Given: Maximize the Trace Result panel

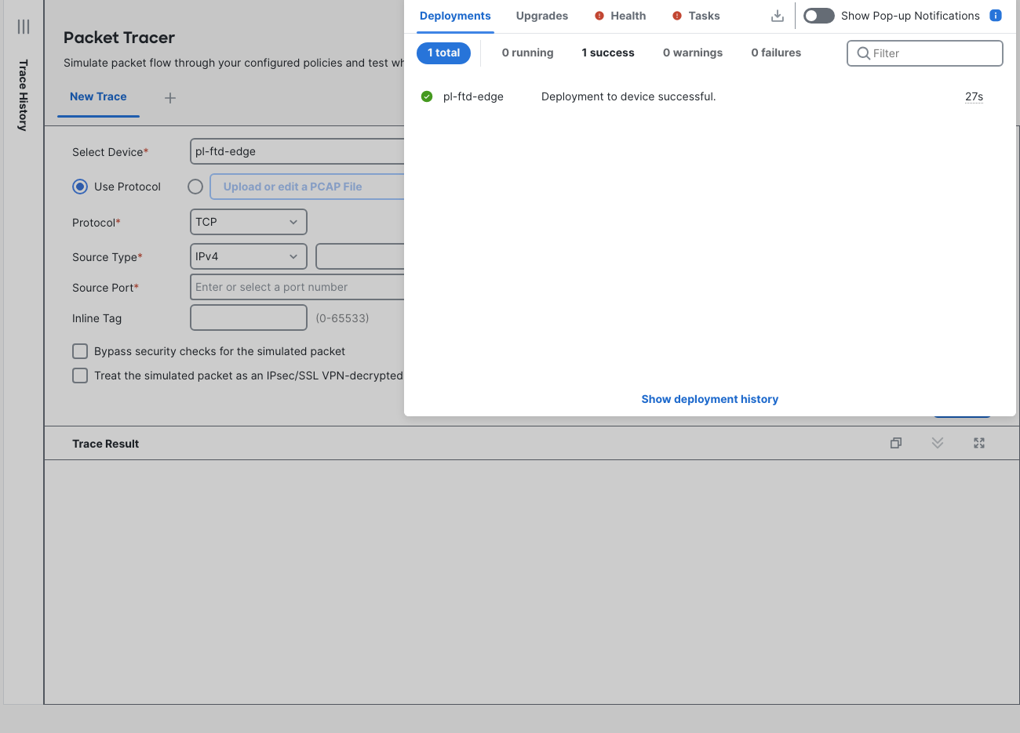Looking at the screenshot, I should [x=979, y=443].
